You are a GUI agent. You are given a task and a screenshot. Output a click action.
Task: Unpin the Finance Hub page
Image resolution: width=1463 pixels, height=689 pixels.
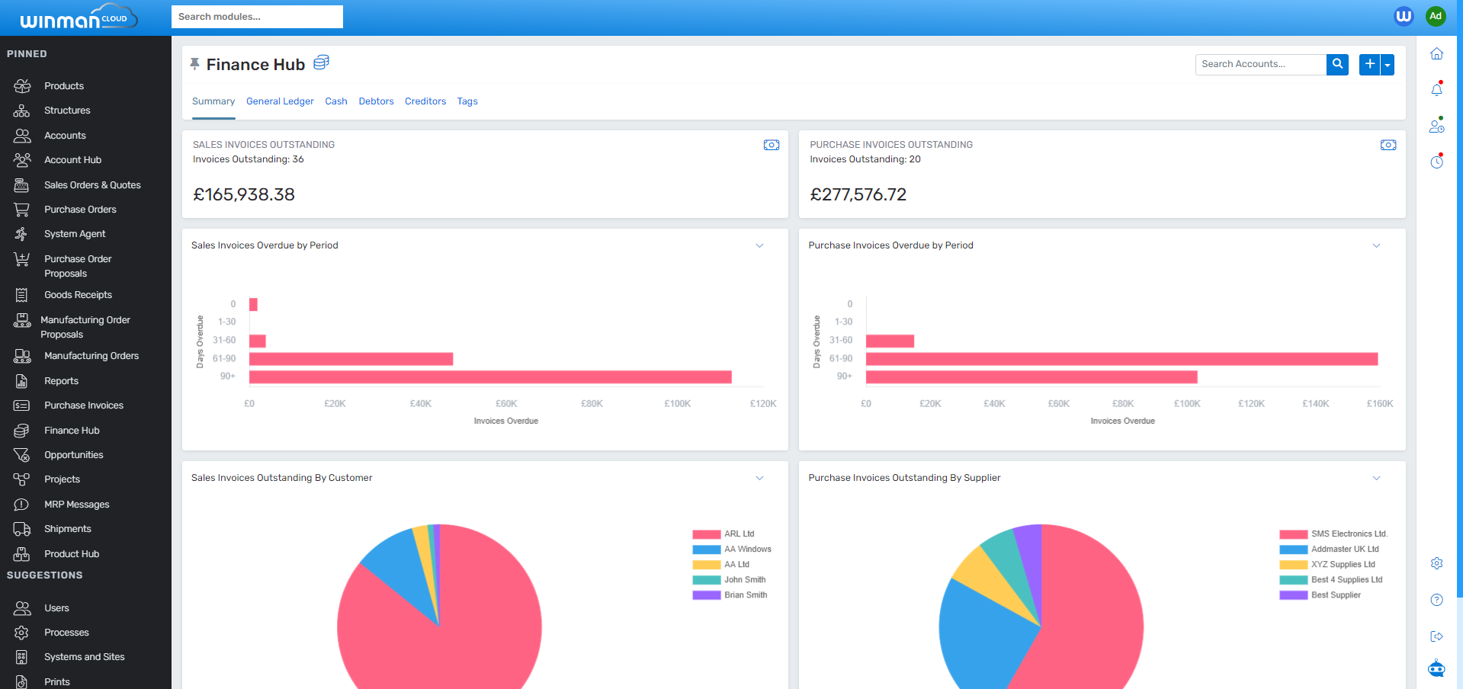[195, 62]
